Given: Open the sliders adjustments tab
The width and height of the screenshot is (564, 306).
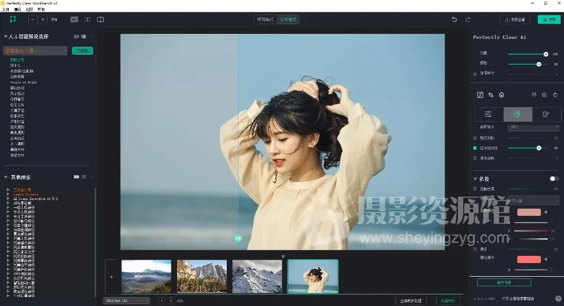Looking at the screenshot, I should coord(488,114).
